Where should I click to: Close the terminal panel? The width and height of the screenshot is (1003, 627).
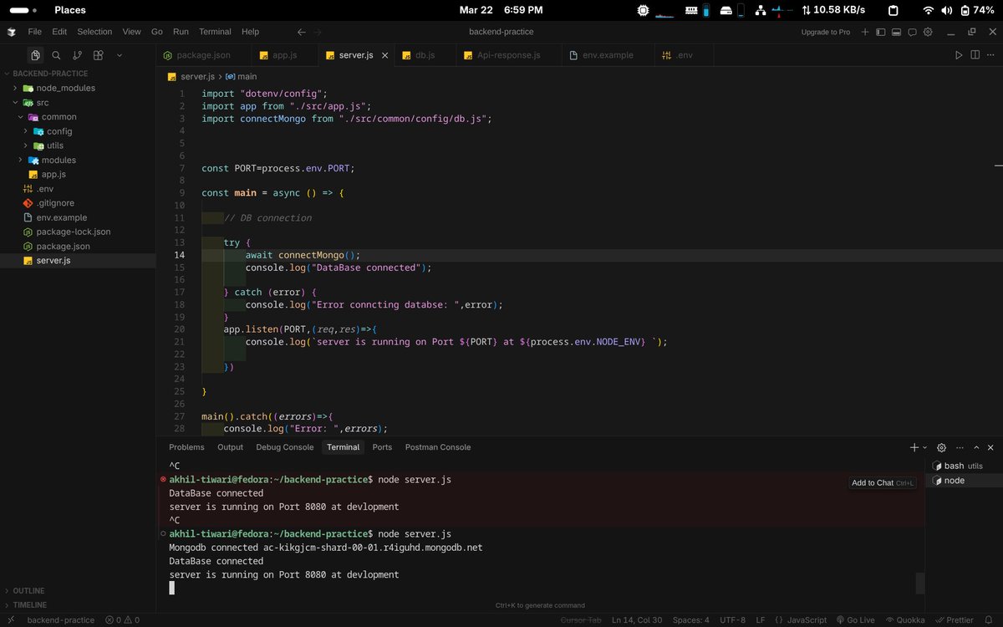[x=990, y=447]
